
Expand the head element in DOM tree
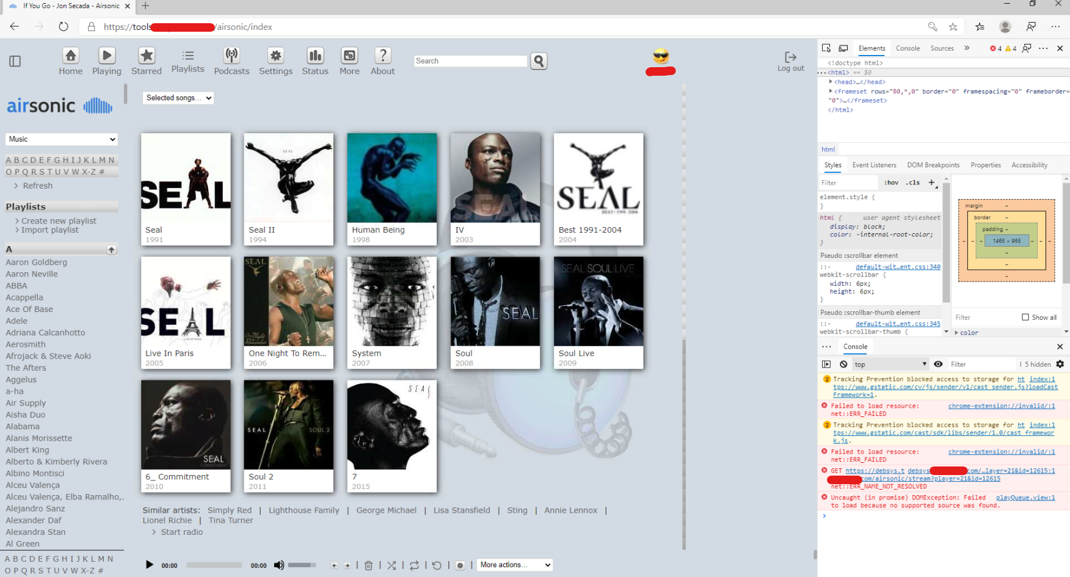click(831, 82)
